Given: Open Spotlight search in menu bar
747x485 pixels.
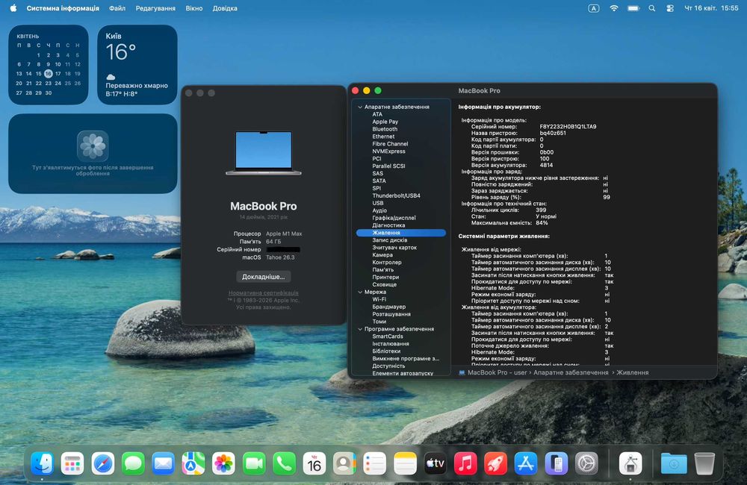Looking at the screenshot, I should pos(651,8).
